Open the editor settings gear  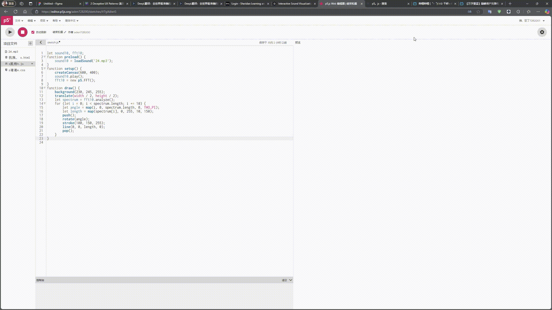542,32
